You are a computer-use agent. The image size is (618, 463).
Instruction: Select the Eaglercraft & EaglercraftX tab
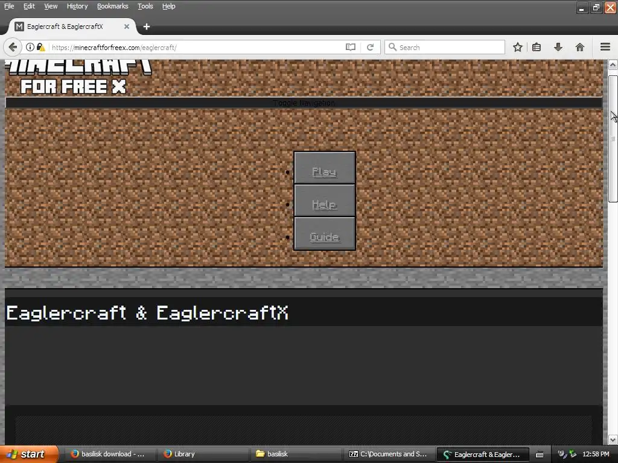point(72,27)
